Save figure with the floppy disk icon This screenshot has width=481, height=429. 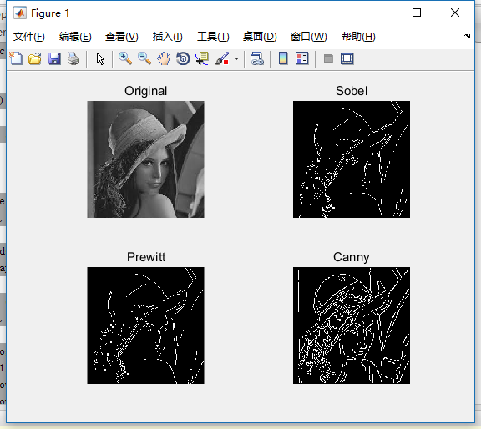pos(54,58)
